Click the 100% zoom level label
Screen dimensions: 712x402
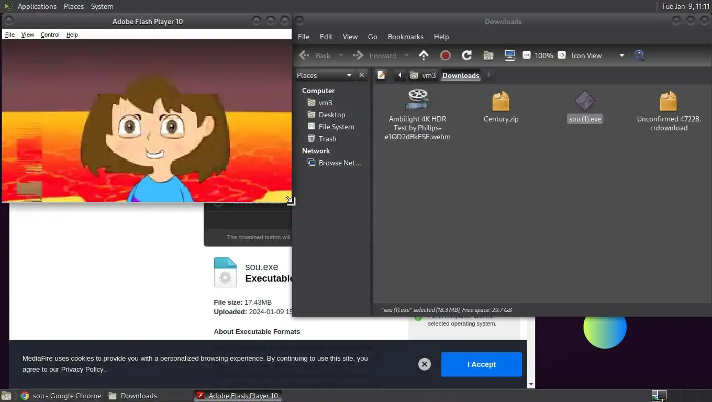pos(544,55)
